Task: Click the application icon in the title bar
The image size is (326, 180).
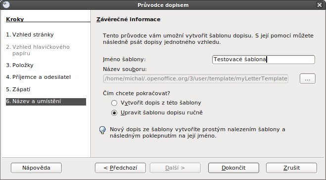Action: point(6,4)
